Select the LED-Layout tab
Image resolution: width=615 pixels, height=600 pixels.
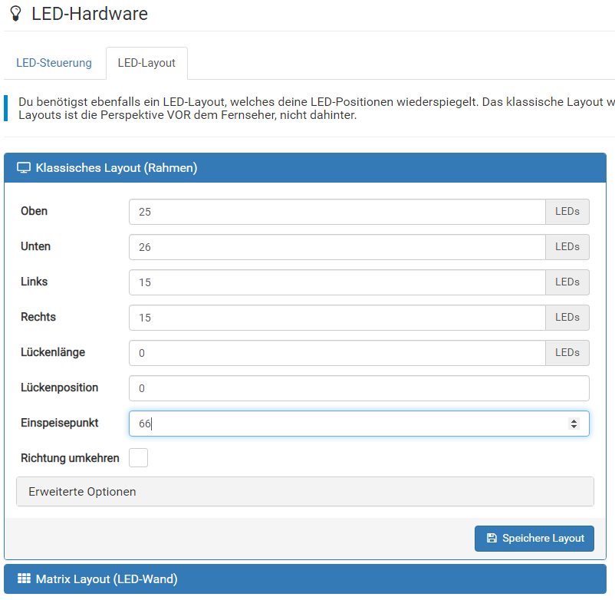(146, 63)
